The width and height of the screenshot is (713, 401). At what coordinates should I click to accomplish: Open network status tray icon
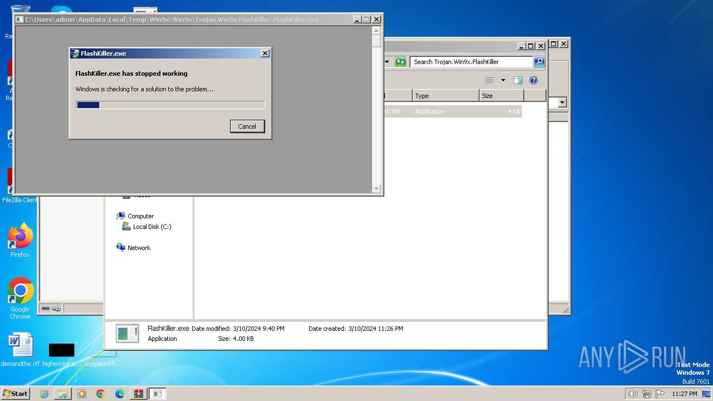[x=647, y=394]
